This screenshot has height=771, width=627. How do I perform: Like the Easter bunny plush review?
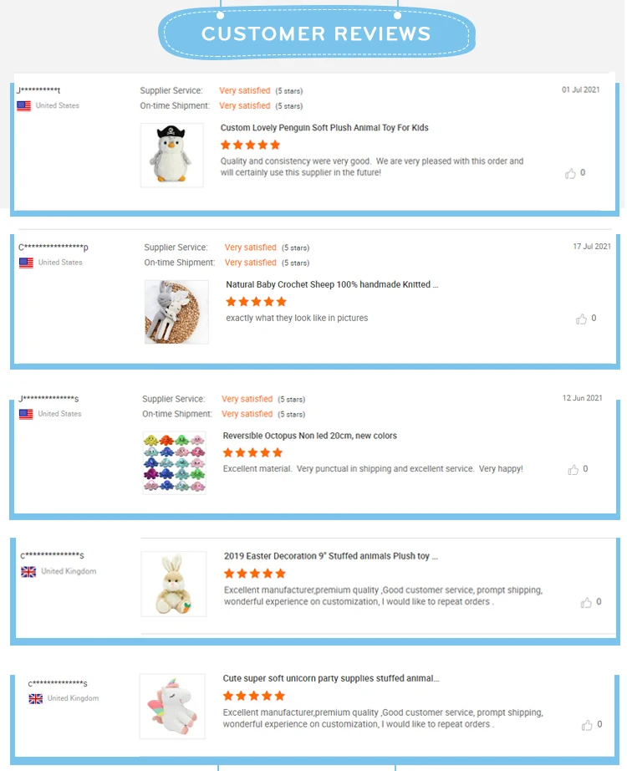tap(586, 602)
